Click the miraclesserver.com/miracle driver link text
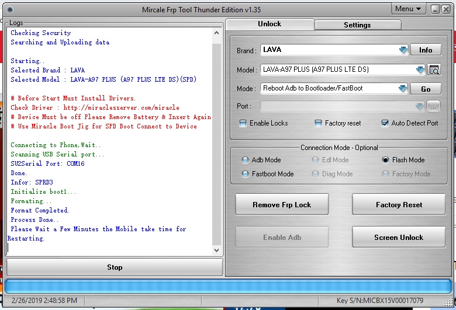The width and height of the screenshot is (456, 310). (x=121, y=107)
